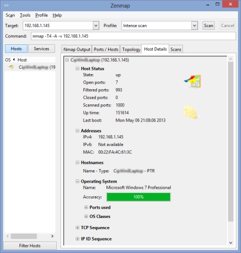This screenshot has width=241, height=253.
Task: Switch to the Ports / Hosts tab
Action: click(x=106, y=49)
